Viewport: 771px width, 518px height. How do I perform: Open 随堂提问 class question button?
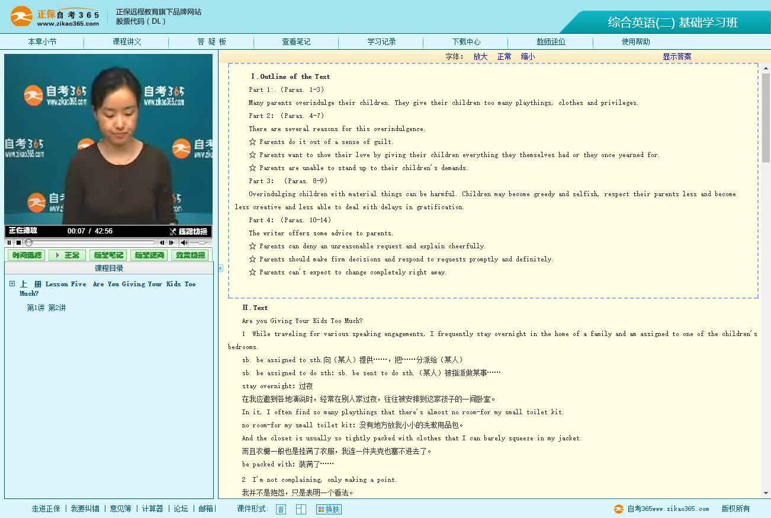(149, 255)
